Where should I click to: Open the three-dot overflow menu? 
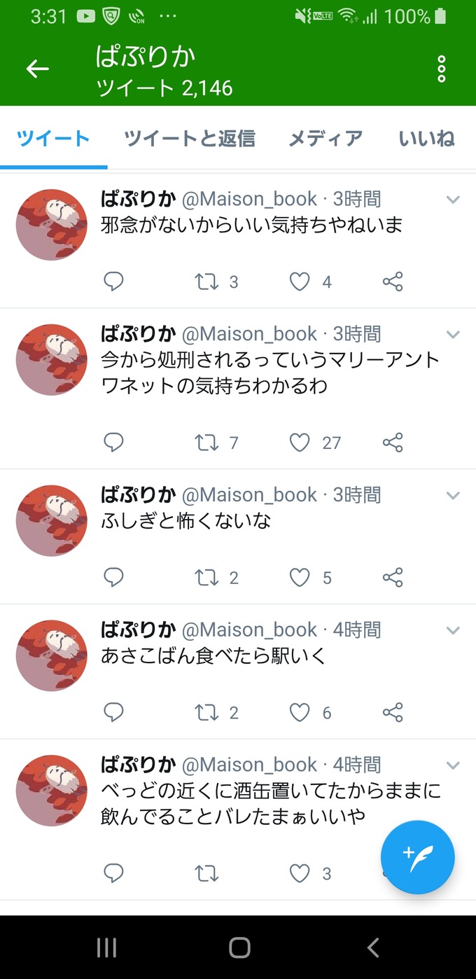[442, 69]
